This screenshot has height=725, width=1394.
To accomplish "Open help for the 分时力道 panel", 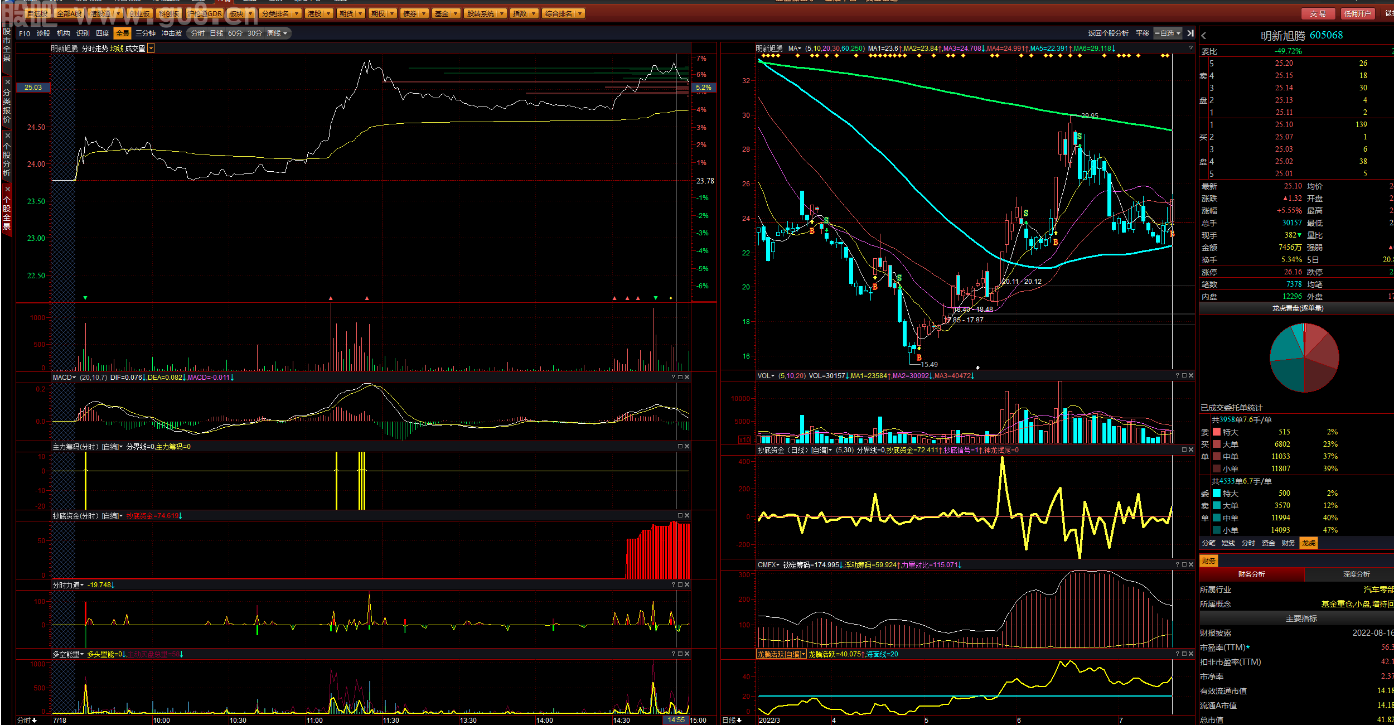I will 674,585.
